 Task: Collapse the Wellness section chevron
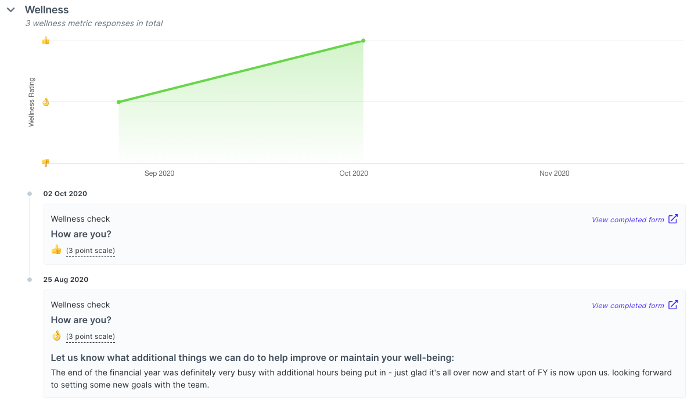coord(10,10)
